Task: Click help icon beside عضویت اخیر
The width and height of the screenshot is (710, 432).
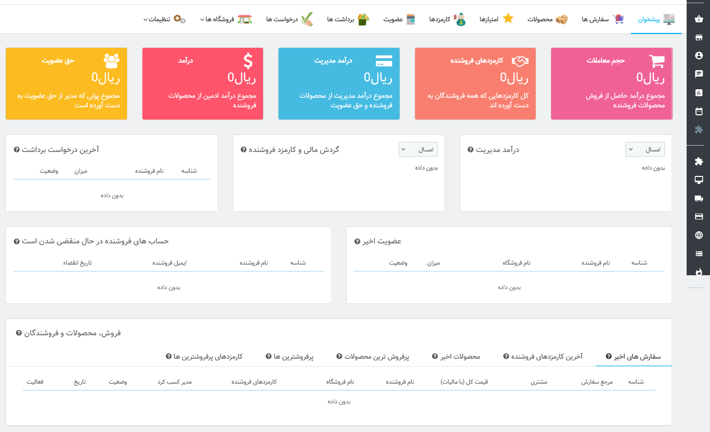Action: point(357,241)
